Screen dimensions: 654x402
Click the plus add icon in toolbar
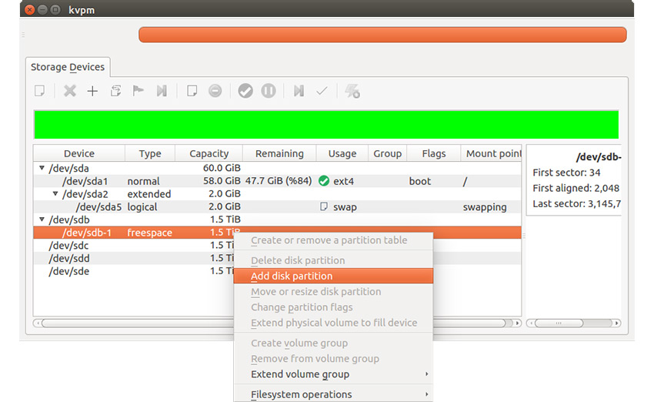(92, 91)
